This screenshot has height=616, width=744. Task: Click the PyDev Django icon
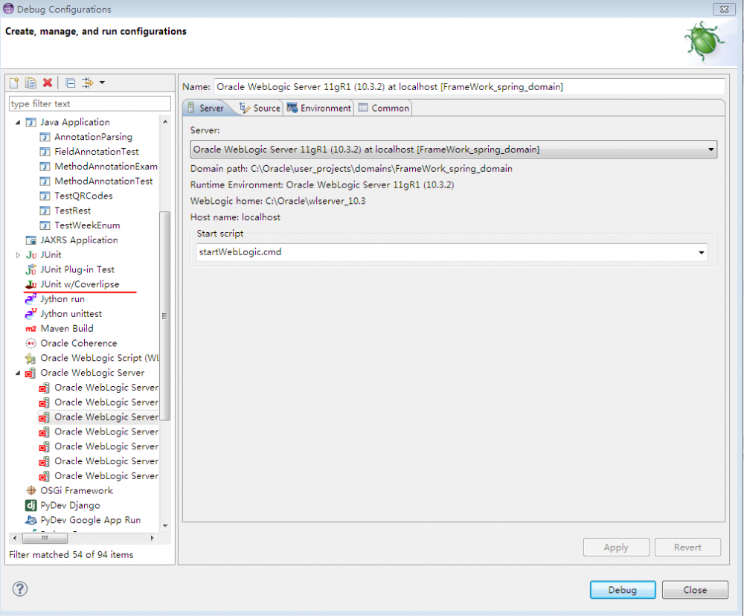tap(31, 505)
